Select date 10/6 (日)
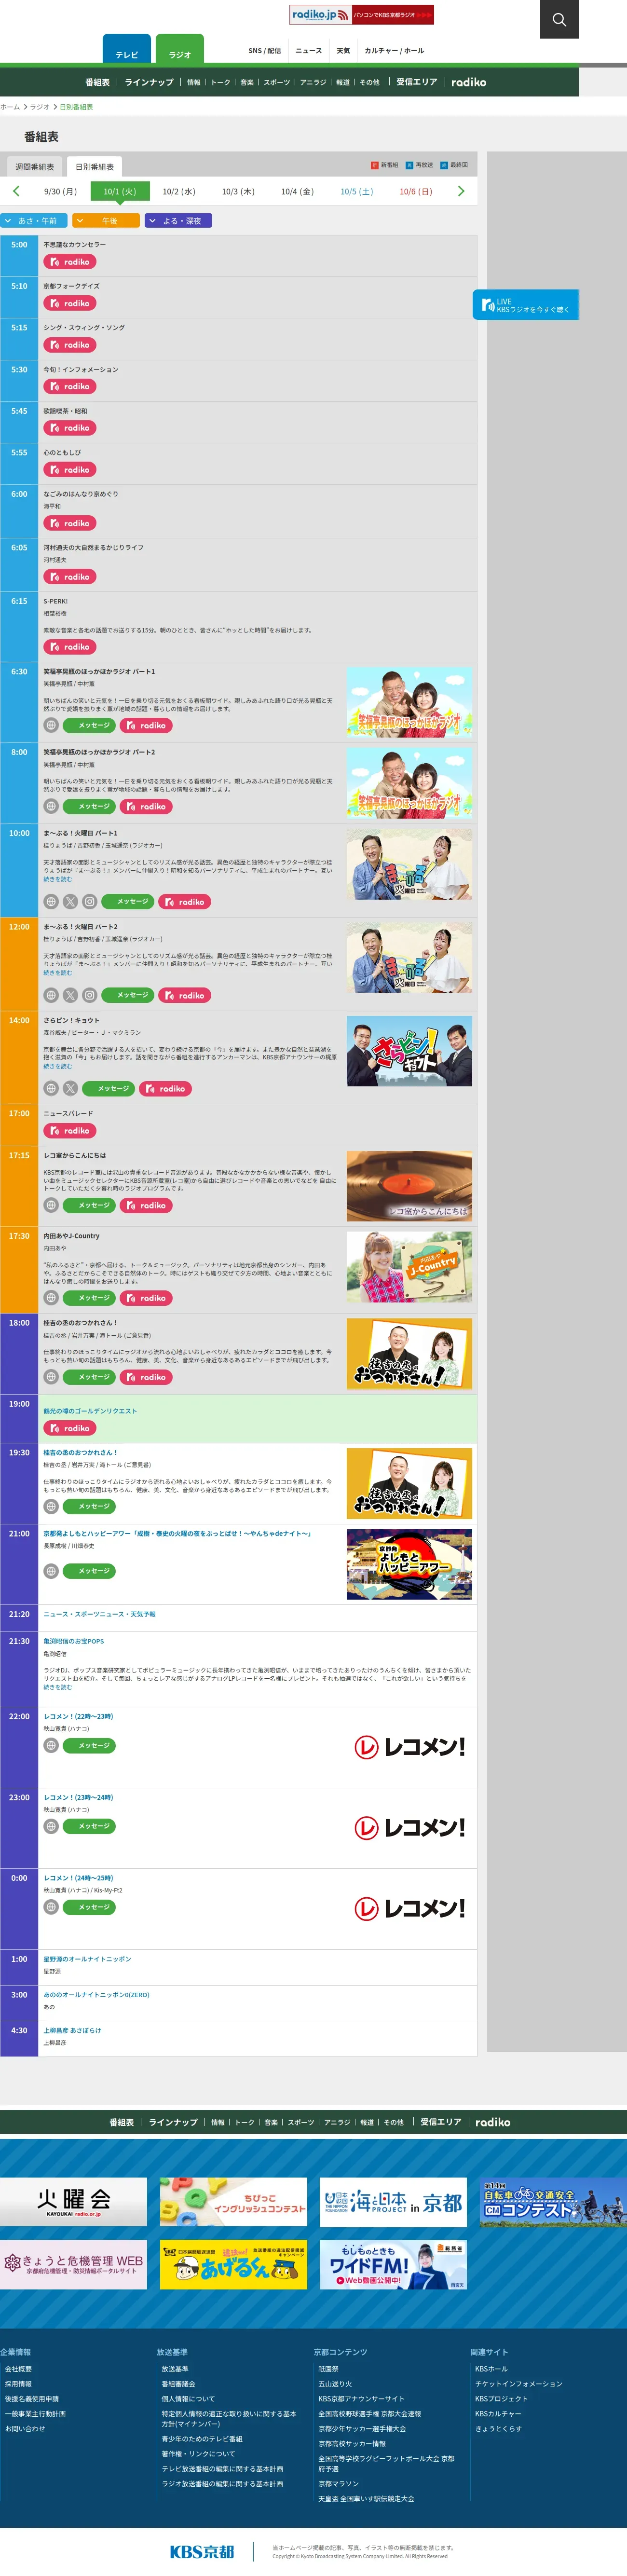The height and width of the screenshot is (2576, 627). point(416,191)
